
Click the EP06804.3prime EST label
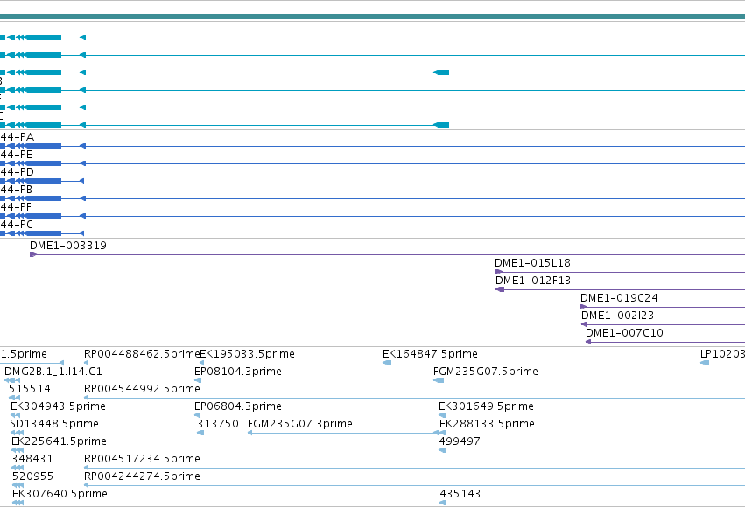pos(237,406)
